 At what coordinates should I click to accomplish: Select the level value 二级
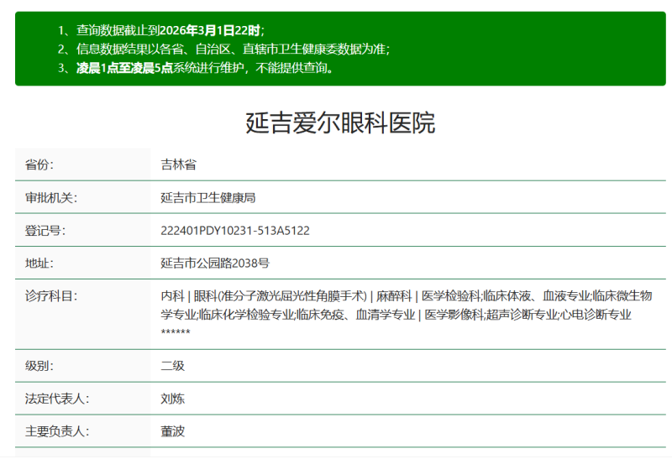(173, 366)
